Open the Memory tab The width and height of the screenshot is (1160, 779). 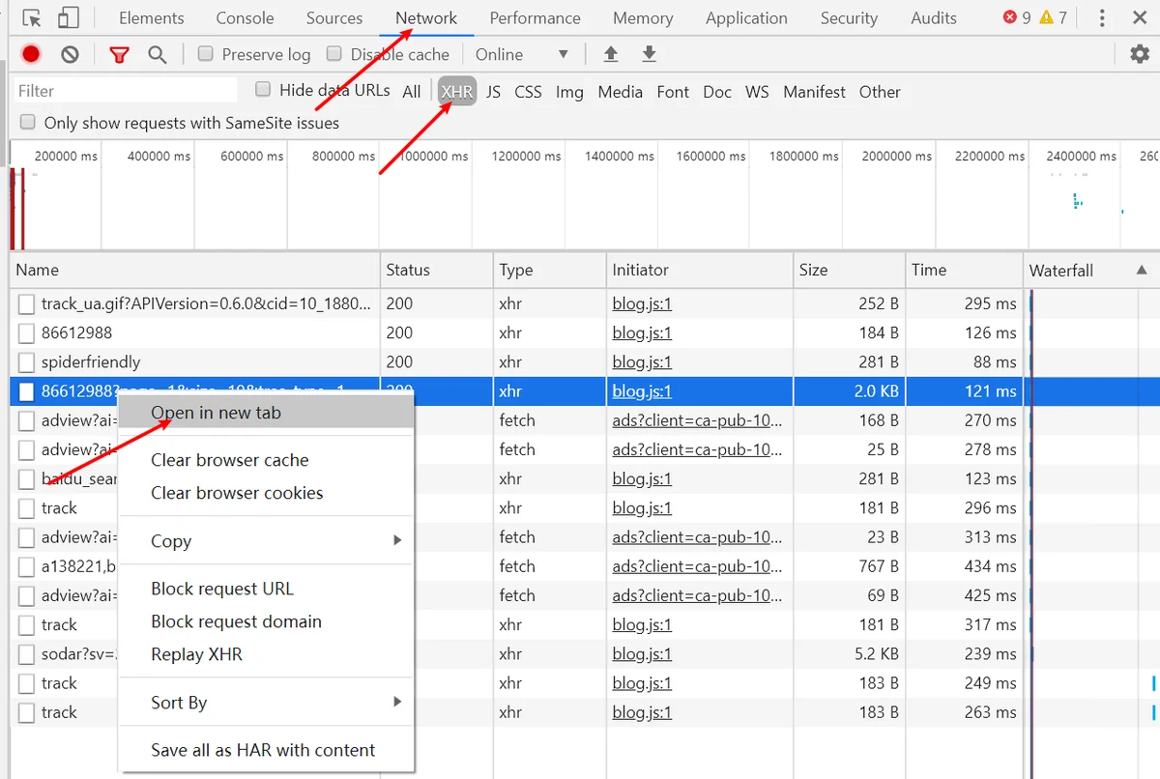point(643,18)
